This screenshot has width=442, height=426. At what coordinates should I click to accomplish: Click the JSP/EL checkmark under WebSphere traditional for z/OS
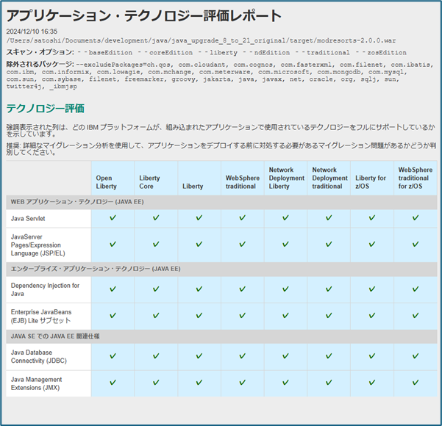pyautogui.click(x=416, y=244)
